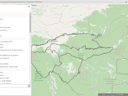Screen dimensions: 128x96
Task: Click the San José del Guaviare label on map
Action: pos(54,40)
